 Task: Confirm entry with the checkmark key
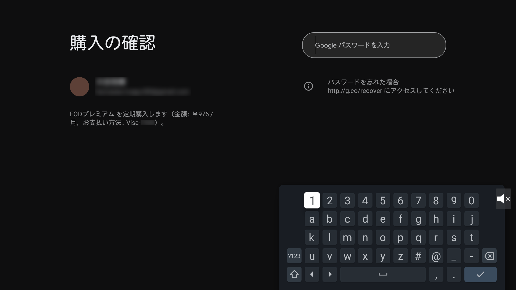(480, 274)
